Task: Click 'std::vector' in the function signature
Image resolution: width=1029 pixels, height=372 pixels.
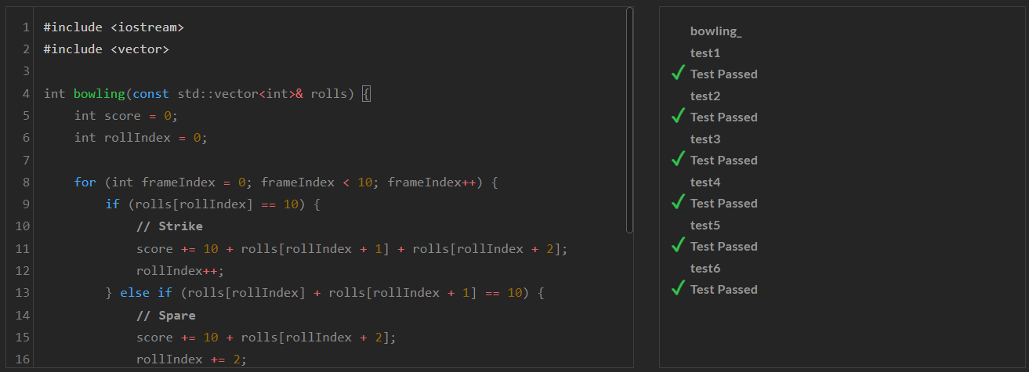Action: point(218,94)
